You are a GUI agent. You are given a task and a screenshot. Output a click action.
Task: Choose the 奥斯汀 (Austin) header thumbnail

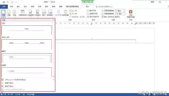point(27,58)
